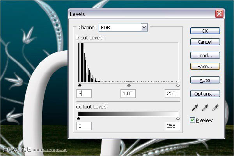
Task: Open the Channel RGB dropdown
Action: [144, 27]
